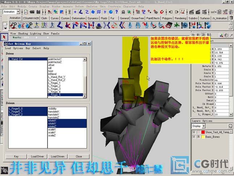
Task: Click the yellow color swatch of Basic_Bones
Action: tap(203, 137)
